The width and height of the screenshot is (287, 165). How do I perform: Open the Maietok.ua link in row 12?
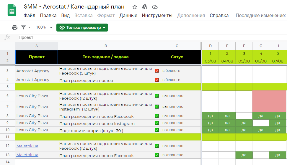(x=27, y=146)
